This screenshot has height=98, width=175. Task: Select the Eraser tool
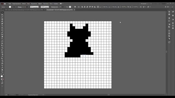click(2, 37)
